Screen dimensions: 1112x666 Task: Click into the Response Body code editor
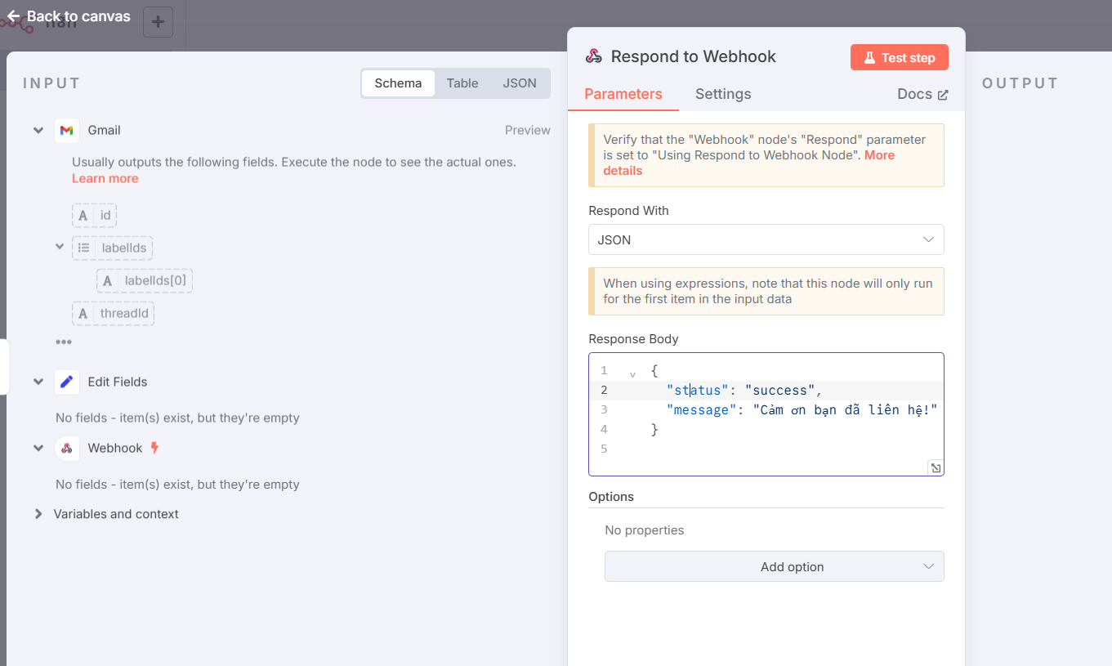[766, 414]
